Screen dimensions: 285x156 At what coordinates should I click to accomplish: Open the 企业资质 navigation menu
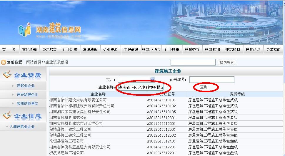[110, 50]
